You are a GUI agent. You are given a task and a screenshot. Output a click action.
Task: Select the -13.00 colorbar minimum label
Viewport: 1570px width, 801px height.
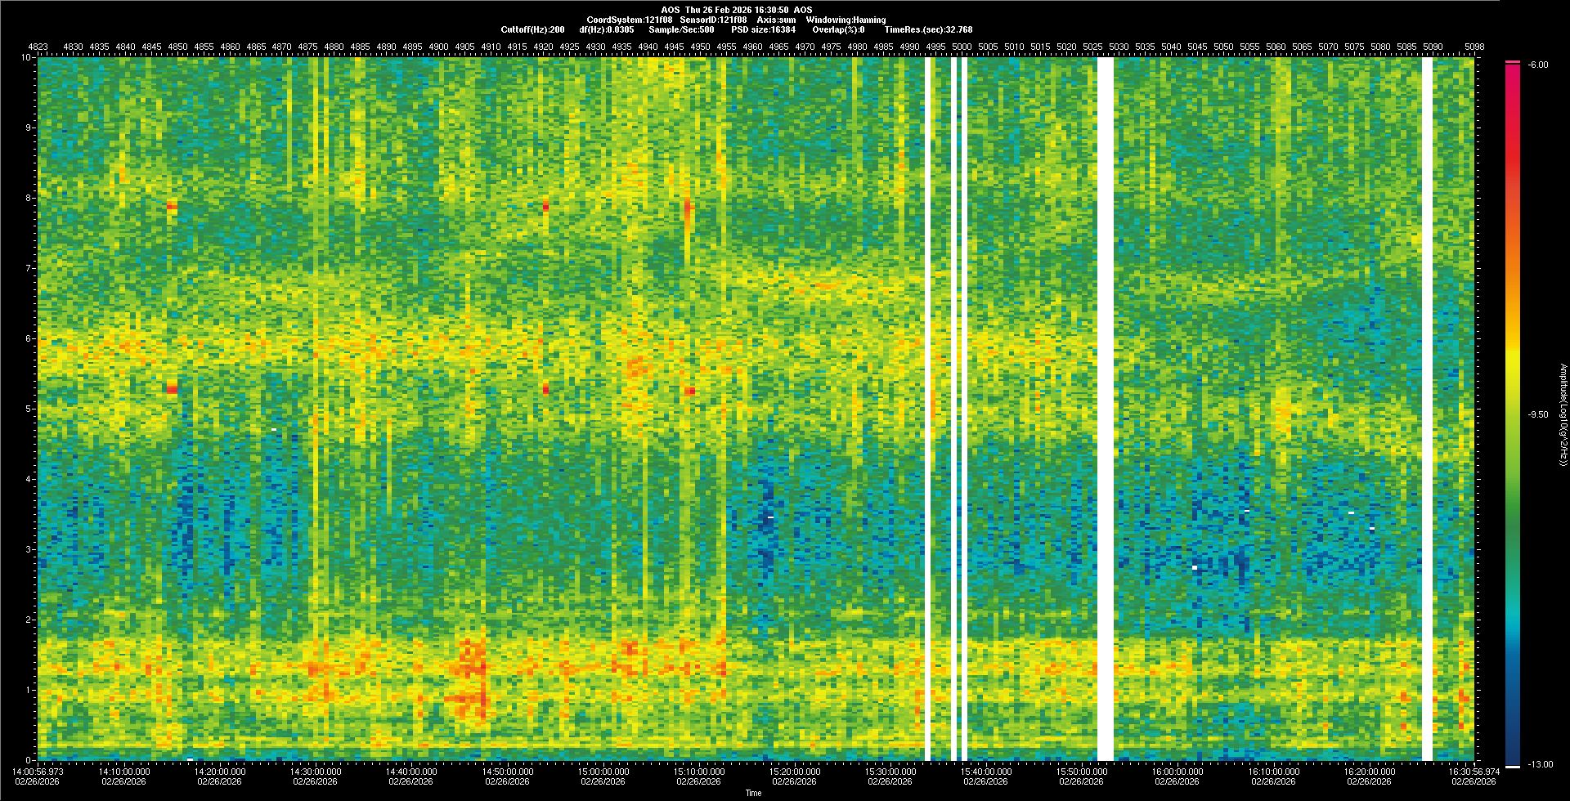click(x=1540, y=764)
